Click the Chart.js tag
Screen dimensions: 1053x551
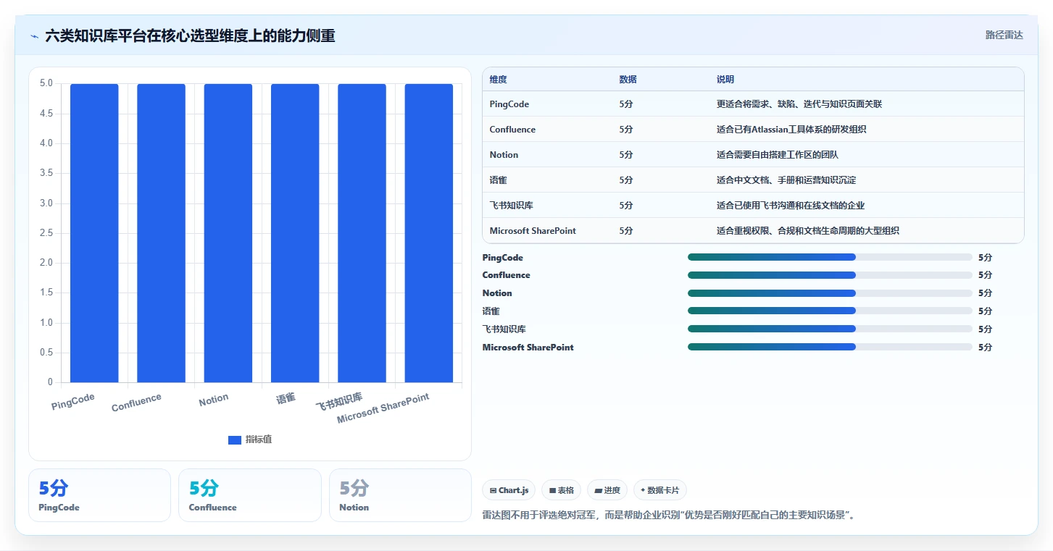click(x=509, y=490)
